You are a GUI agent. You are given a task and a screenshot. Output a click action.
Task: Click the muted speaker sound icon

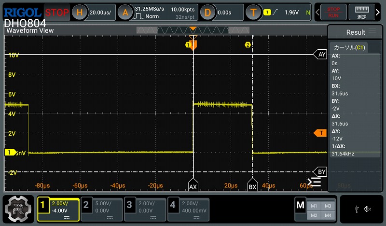(368, 209)
